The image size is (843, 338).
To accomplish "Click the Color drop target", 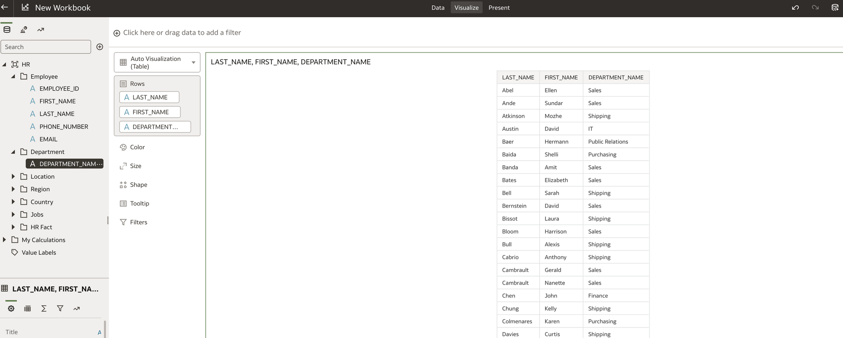I will (137, 147).
